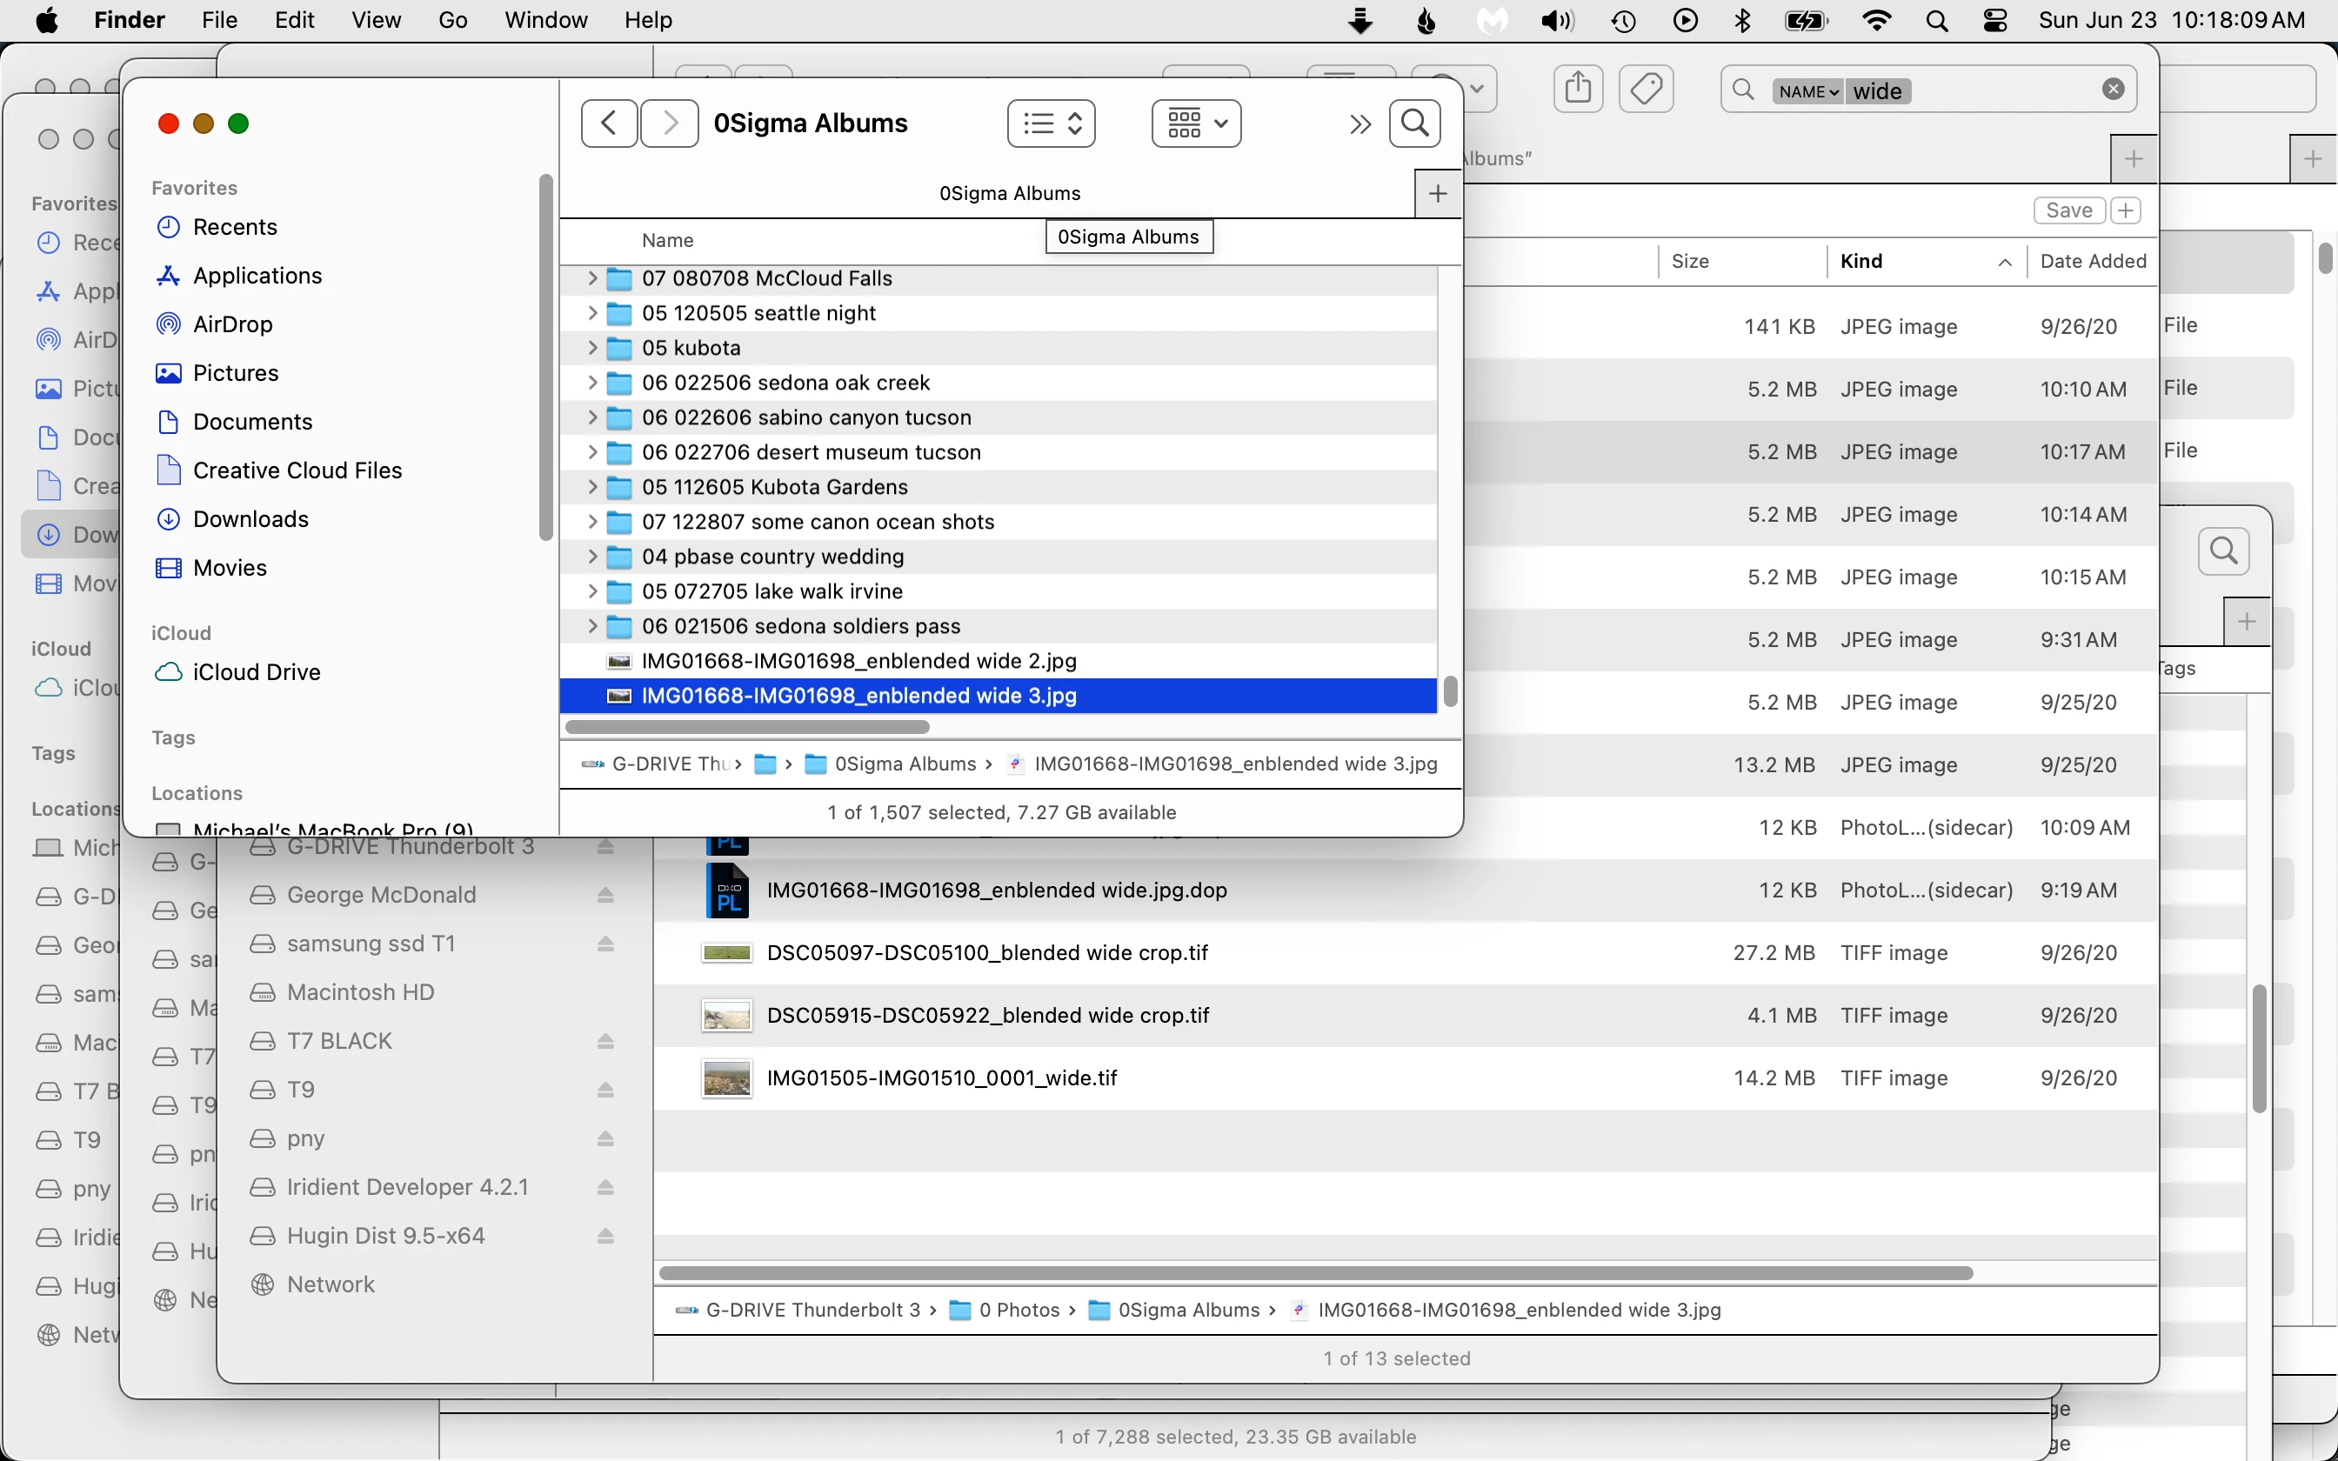
Task: Click the Save search button
Action: click(x=2067, y=210)
